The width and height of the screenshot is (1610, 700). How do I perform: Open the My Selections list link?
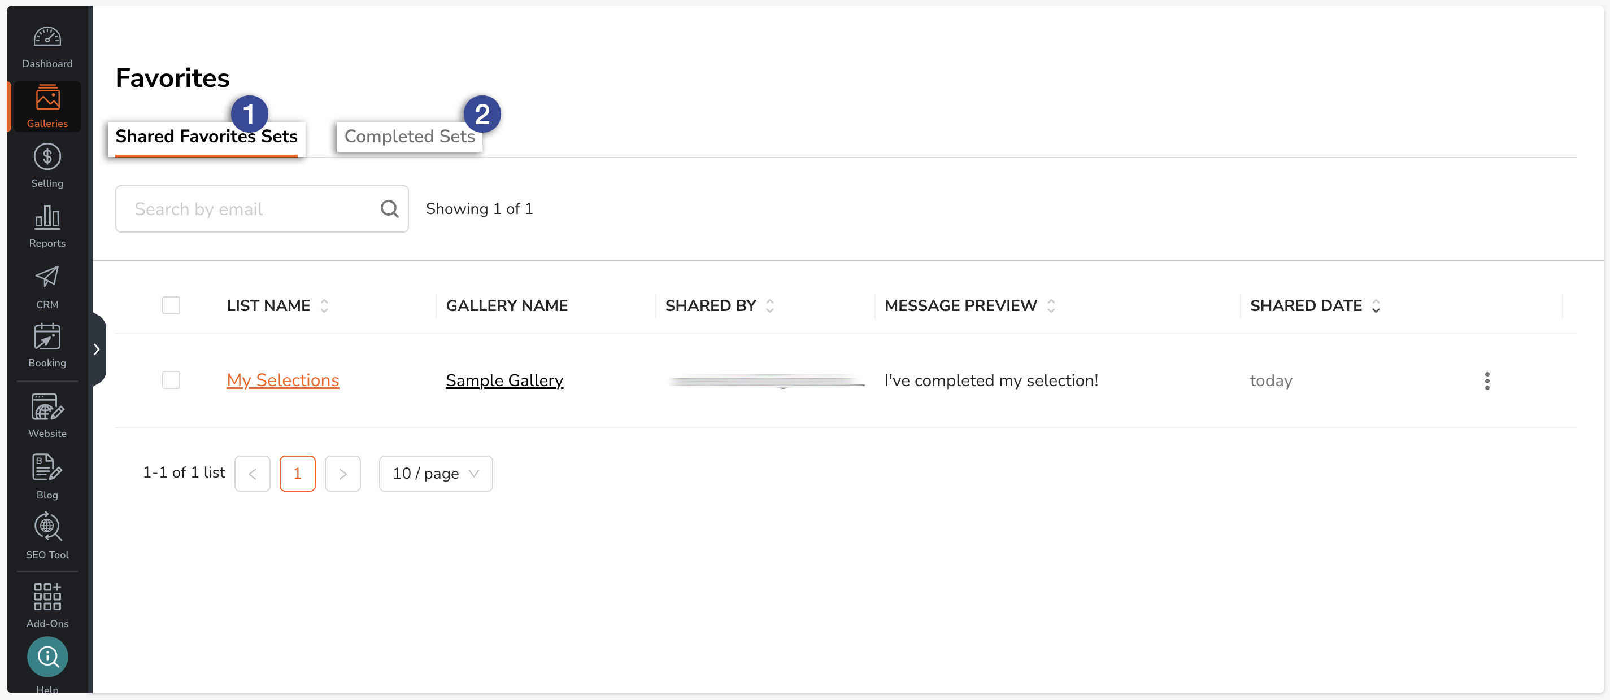(x=282, y=380)
